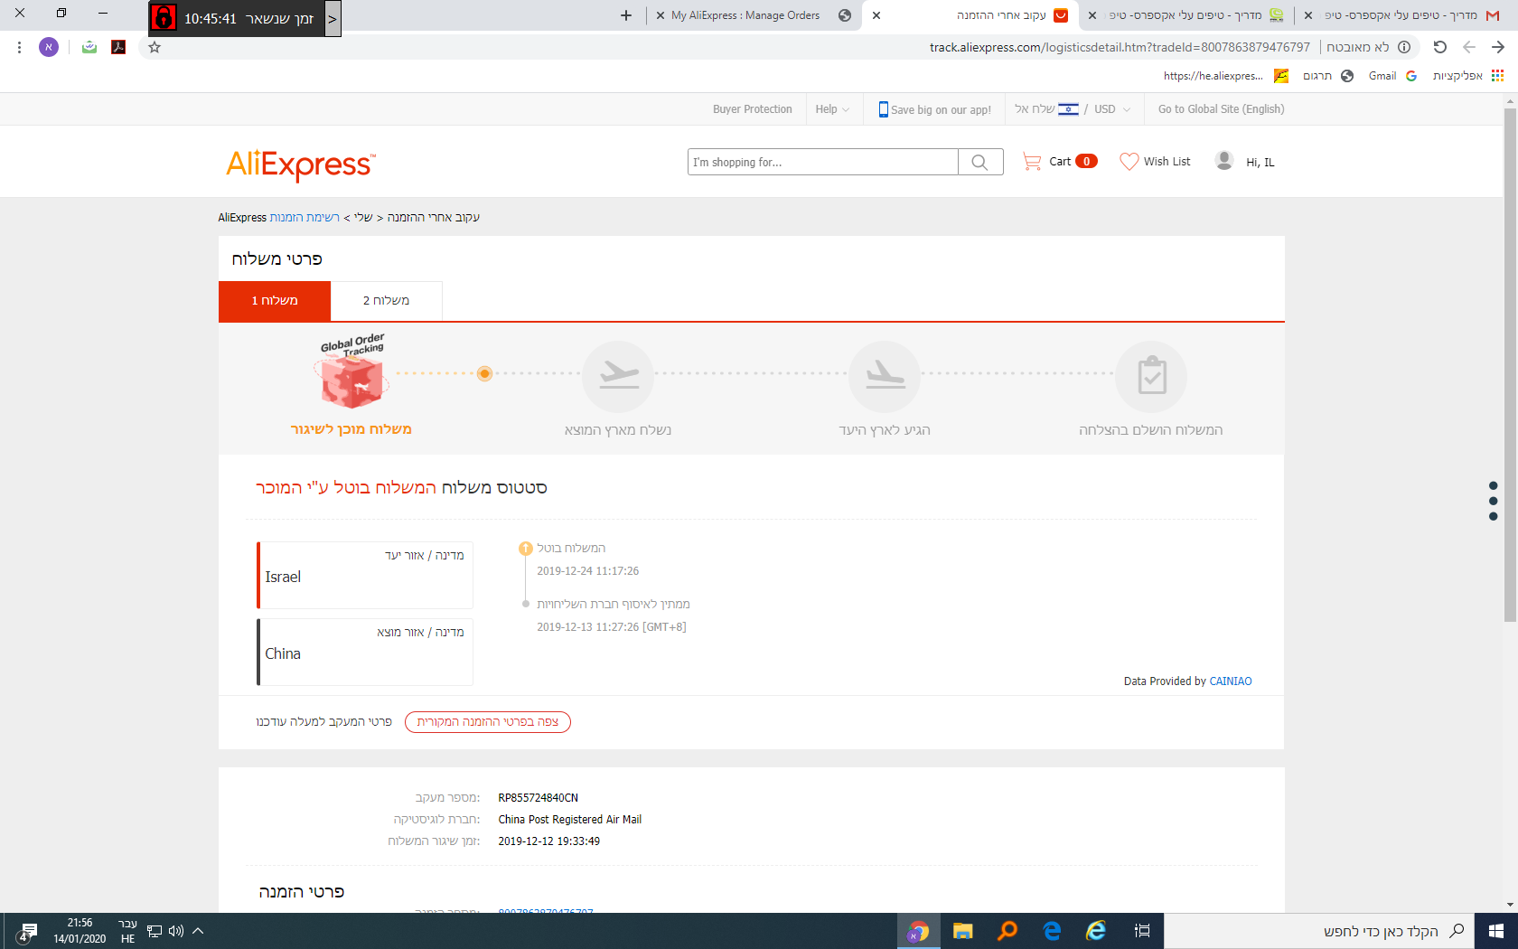The width and height of the screenshot is (1518, 949).
Task: Click the lock icon on timer widget
Action: [164, 17]
